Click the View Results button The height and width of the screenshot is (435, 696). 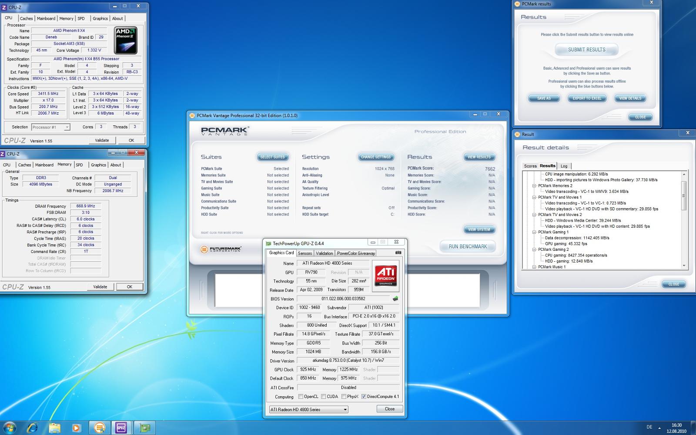pyautogui.click(x=479, y=157)
